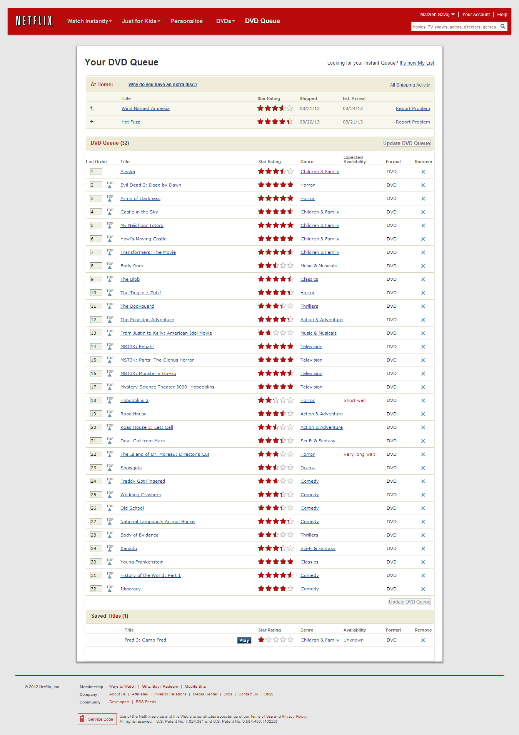Open the extra disc explanation link
519x735 pixels.
[x=163, y=85]
